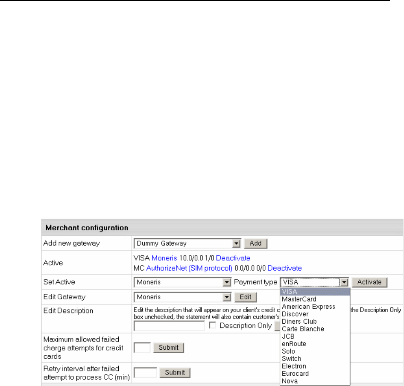Pick Carte Blanche payment type
The width and height of the screenshot is (404, 386).
(x=315, y=329)
